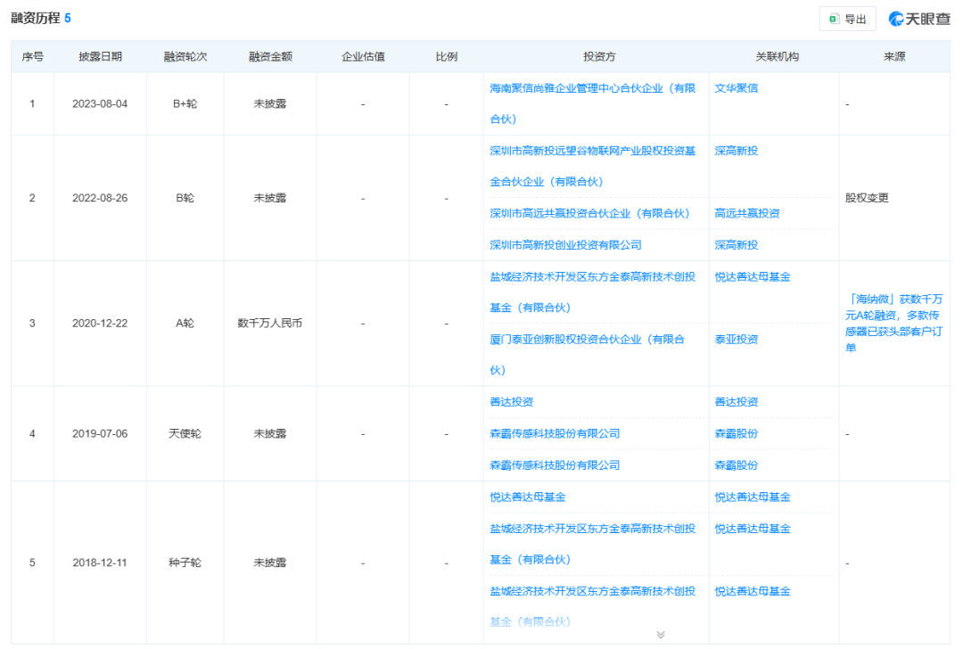Click the 融资轮次 column header
The image size is (963, 649).
point(185,56)
